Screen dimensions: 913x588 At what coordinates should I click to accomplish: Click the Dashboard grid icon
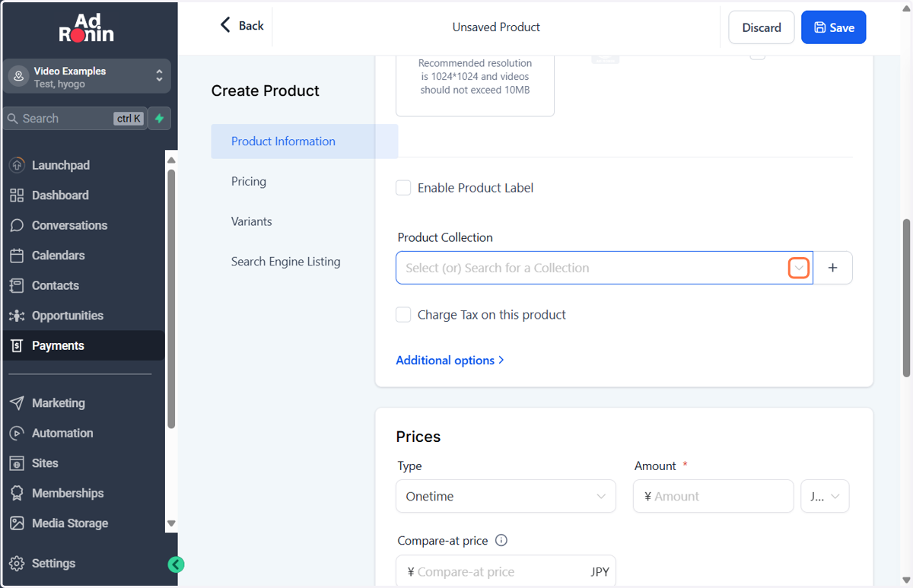pyautogui.click(x=17, y=195)
